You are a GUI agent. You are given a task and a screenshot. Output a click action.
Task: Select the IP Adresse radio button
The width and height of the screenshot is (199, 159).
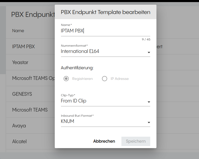click(105, 79)
